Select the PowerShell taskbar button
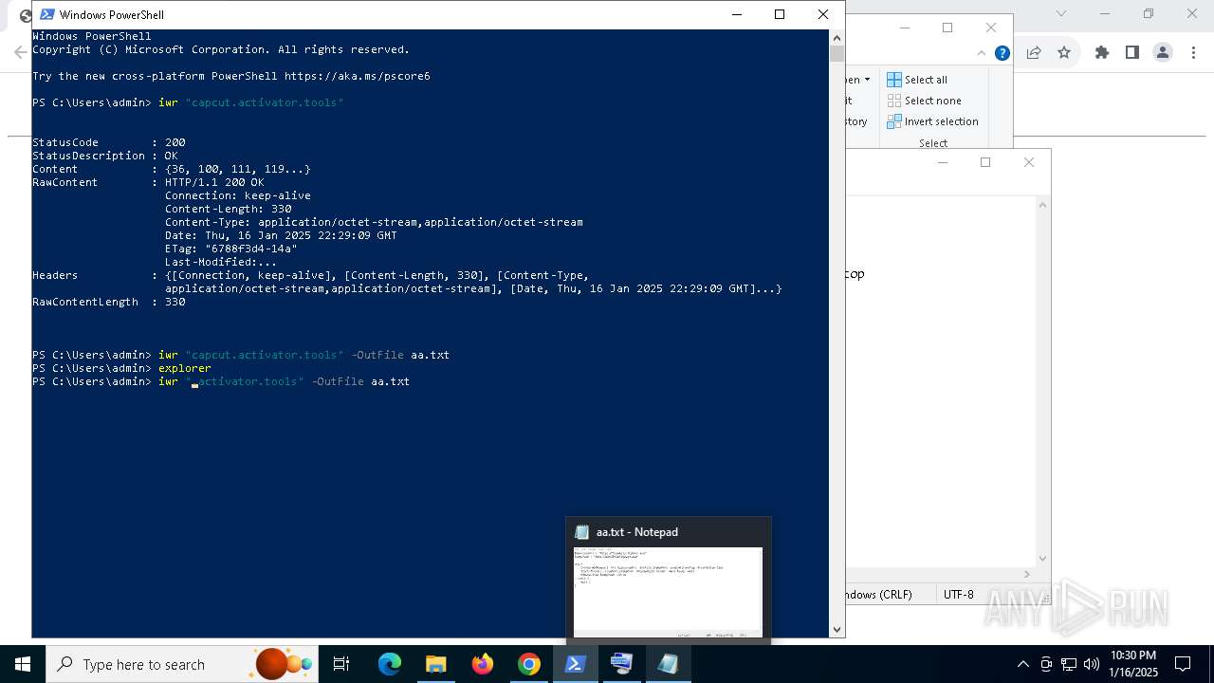The width and height of the screenshot is (1214, 683). tap(575, 664)
